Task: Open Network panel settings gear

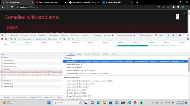Action: tap(188, 39)
